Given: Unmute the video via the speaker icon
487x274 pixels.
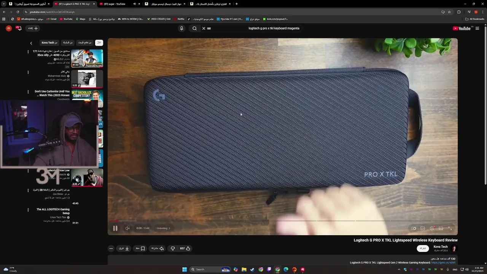Looking at the screenshot, I should [x=127, y=228].
